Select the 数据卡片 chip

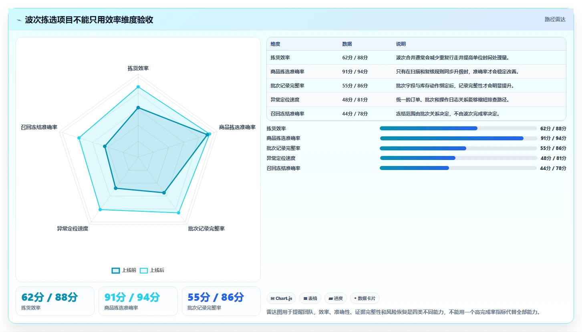click(365, 298)
